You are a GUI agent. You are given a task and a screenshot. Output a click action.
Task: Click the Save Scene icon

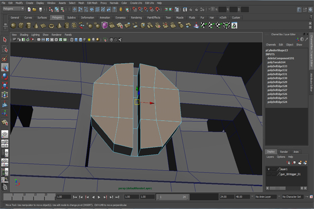40,9
